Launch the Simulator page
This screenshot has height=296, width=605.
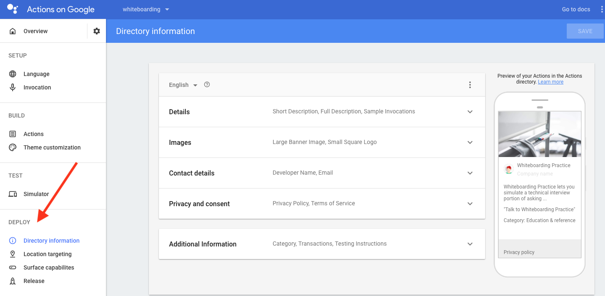36,194
